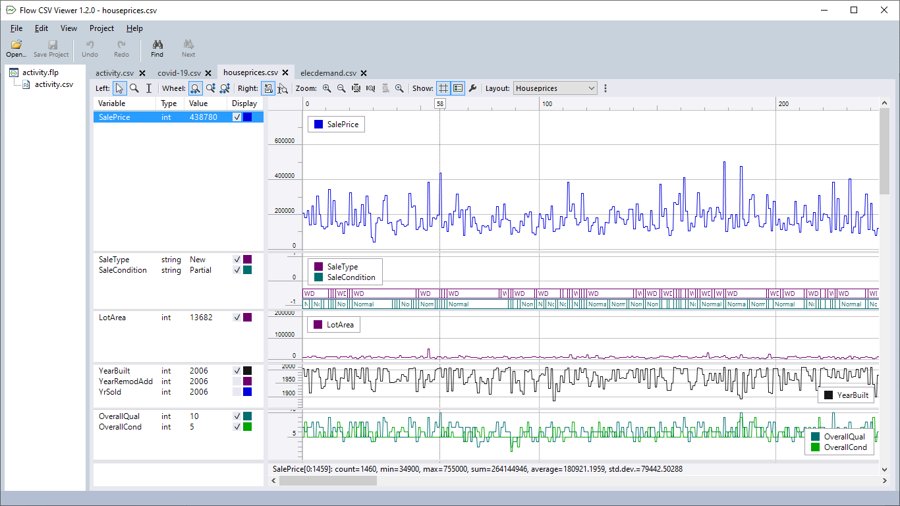The width and height of the screenshot is (900, 506).
Task: Select activity.csv under activity.flp in the tree
Action: point(54,84)
